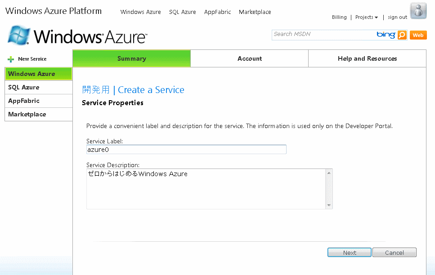Open Marketplace in top navigation
This screenshot has height=275, width=435.
(x=255, y=12)
